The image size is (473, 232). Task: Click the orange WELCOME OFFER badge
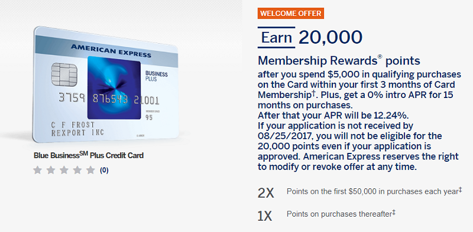pyautogui.click(x=291, y=14)
